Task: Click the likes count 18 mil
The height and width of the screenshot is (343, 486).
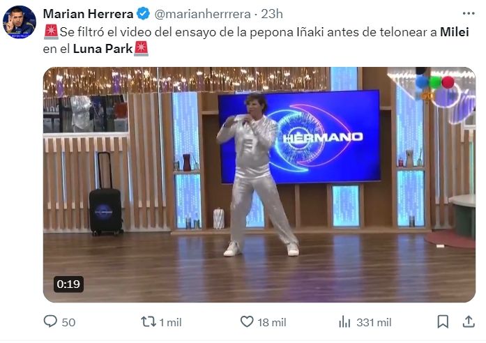Action: [x=271, y=322]
